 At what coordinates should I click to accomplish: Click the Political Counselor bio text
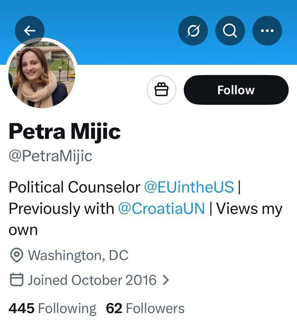click(74, 187)
